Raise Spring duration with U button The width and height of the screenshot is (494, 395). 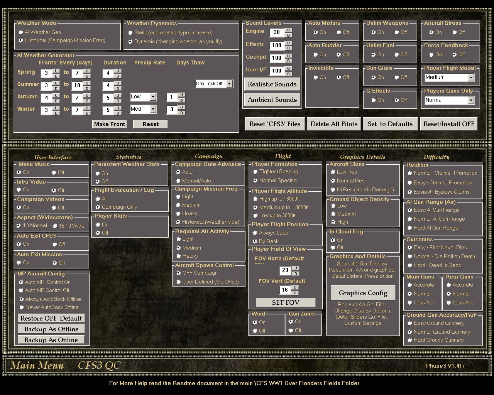pos(118,71)
